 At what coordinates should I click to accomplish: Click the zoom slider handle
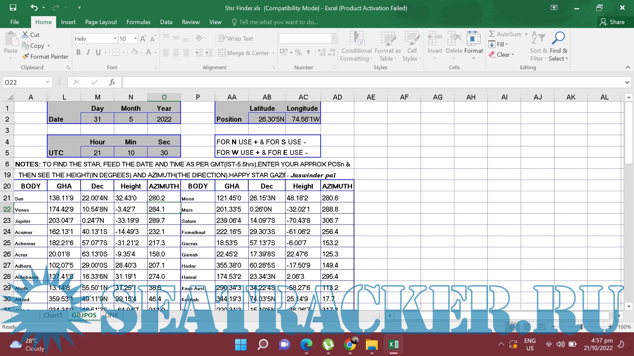tap(581, 327)
